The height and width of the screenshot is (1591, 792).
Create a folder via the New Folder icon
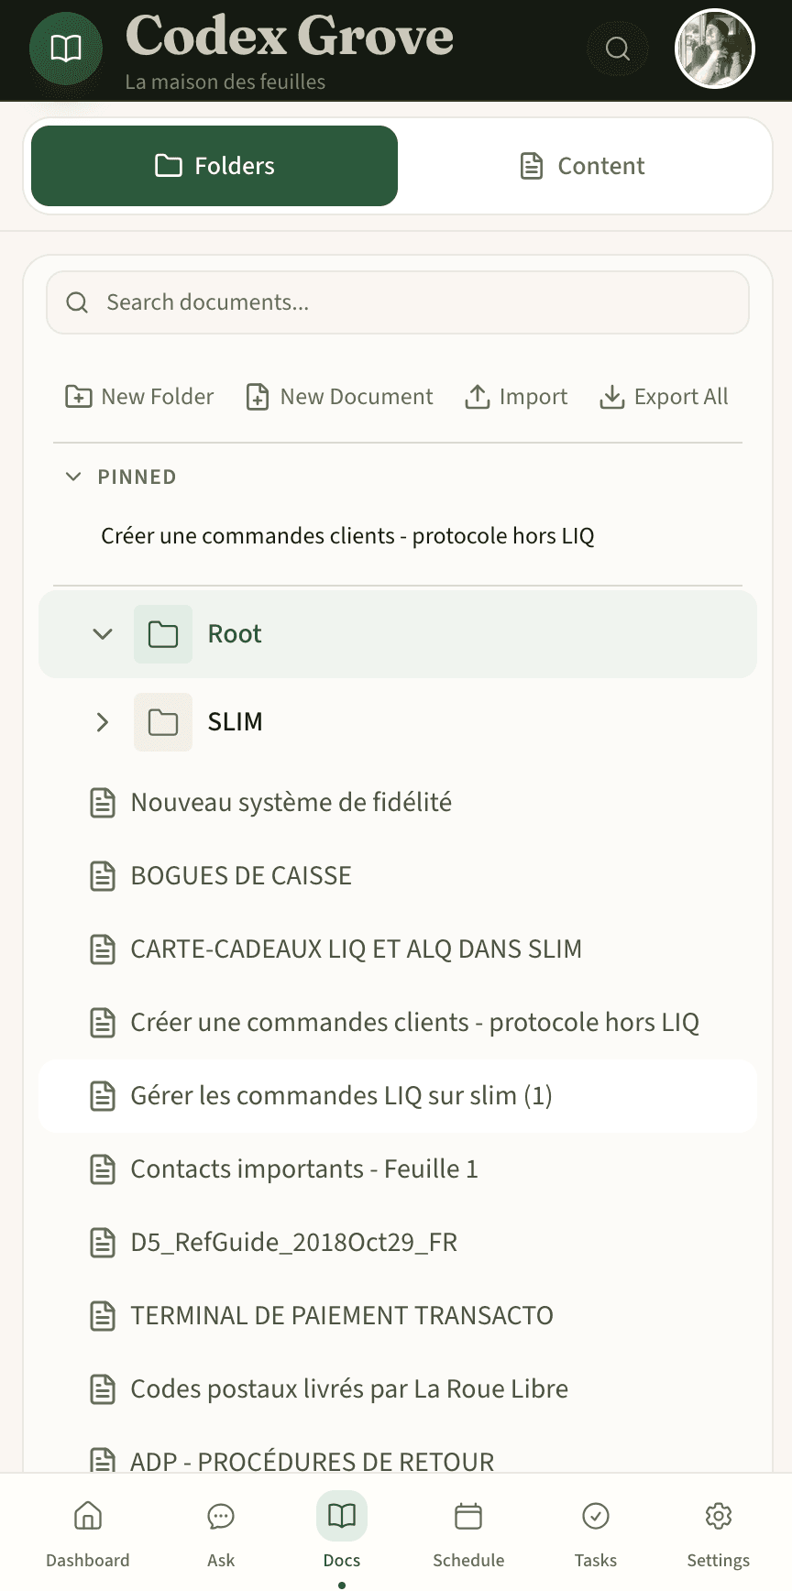point(79,396)
